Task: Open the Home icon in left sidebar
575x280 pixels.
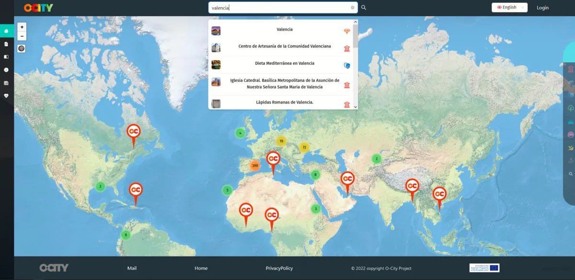Action: click(x=6, y=31)
